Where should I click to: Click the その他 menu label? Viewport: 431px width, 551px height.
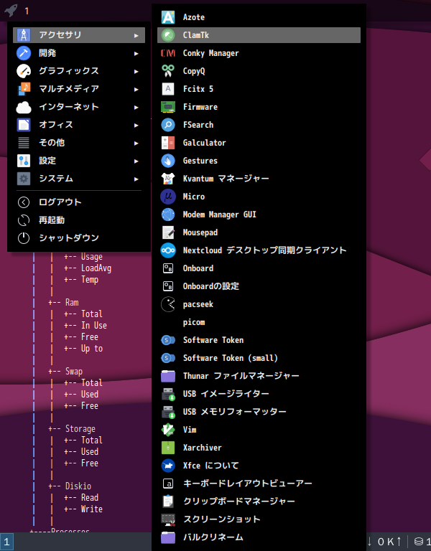pos(52,143)
